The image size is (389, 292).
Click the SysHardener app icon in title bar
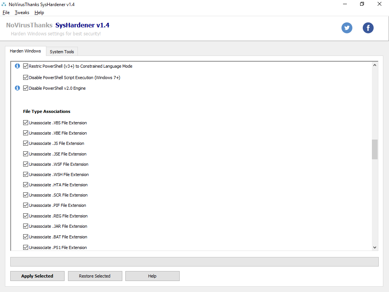coord(4,4)
